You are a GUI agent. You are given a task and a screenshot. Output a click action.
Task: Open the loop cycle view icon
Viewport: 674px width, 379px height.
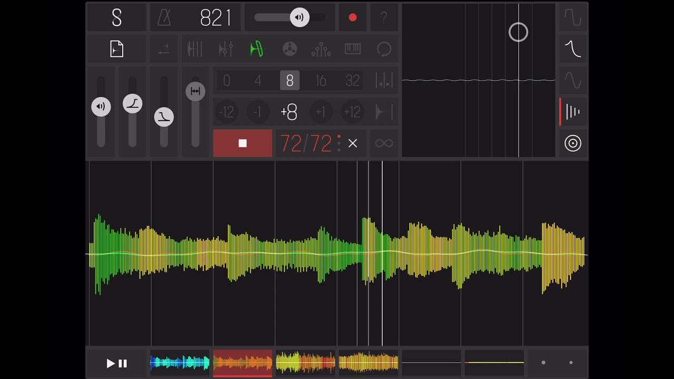(384, 49)
